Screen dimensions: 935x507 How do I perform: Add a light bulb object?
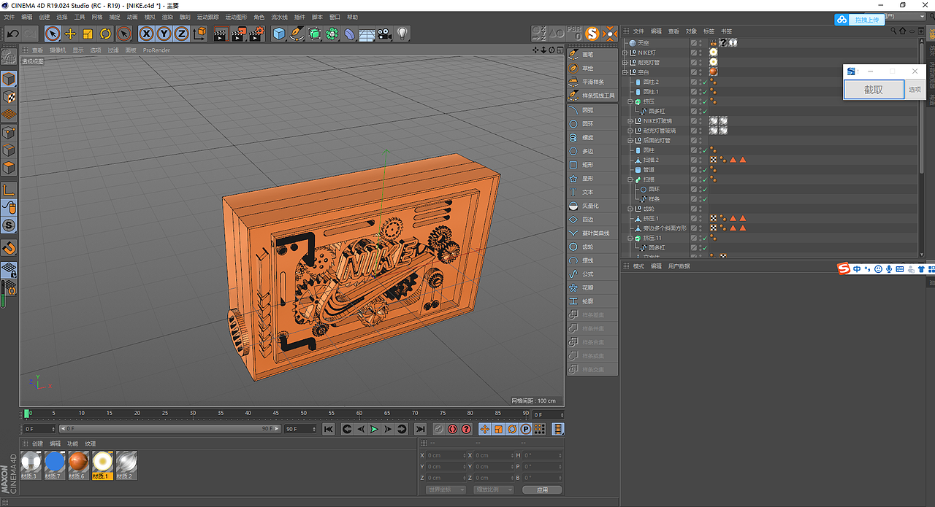coord(402,34)
